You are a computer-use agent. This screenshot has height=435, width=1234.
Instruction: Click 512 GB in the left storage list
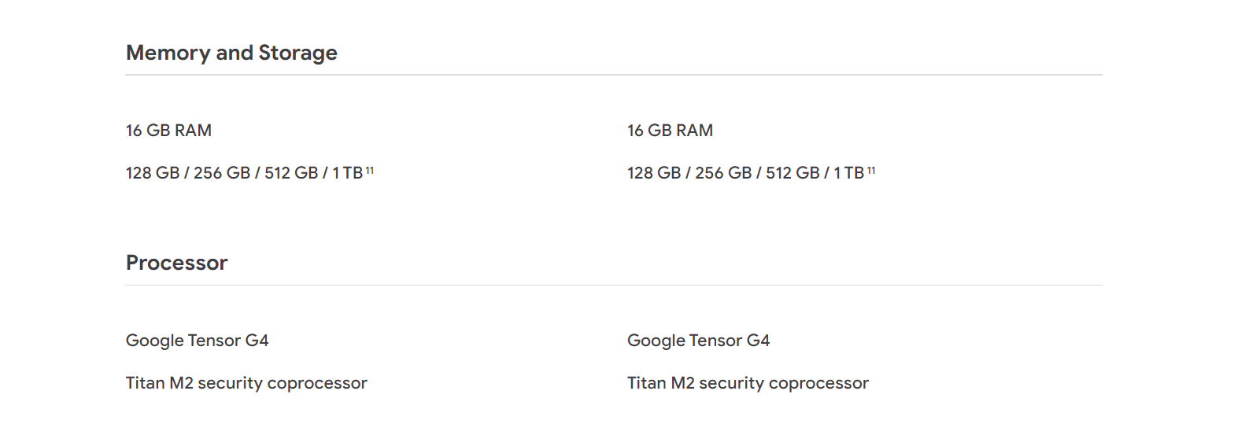click(x=291, y=173)
